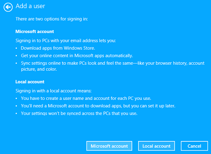Click 'Signing in to PCs with your email' line
This screenshot has height=154, width=211.
66,41
